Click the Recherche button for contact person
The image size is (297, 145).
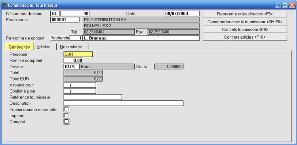tap(60, 38)
